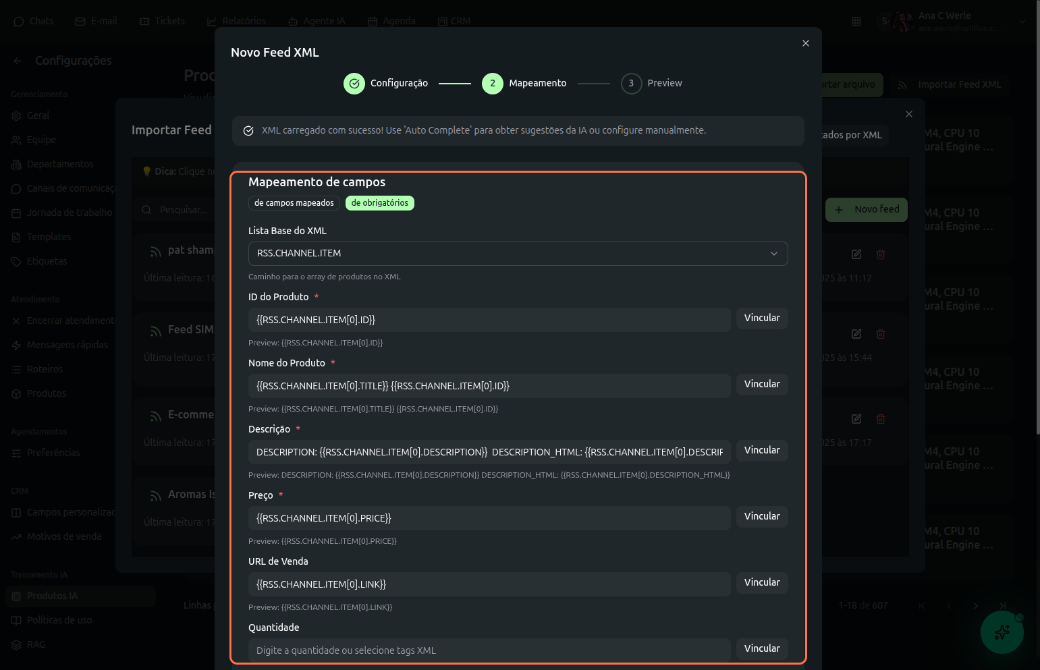Click Vincular for the Preço field

point(761,517)
